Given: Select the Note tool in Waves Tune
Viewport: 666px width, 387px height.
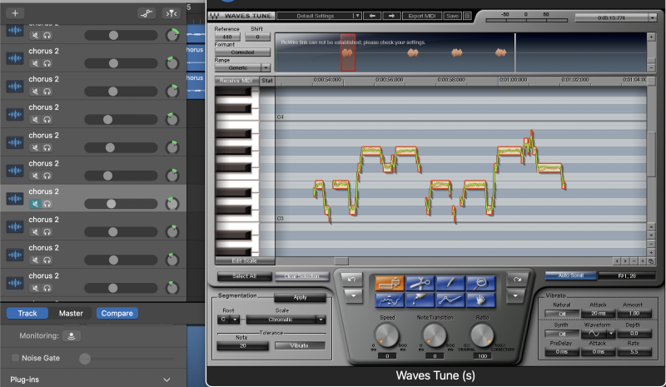Looking at the screenshot, I should 389,283.
